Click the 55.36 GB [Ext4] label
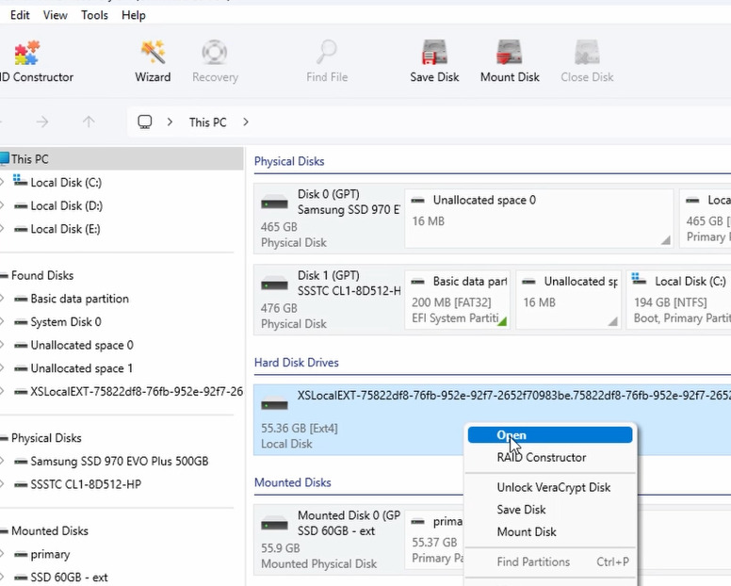 [299, 429]
